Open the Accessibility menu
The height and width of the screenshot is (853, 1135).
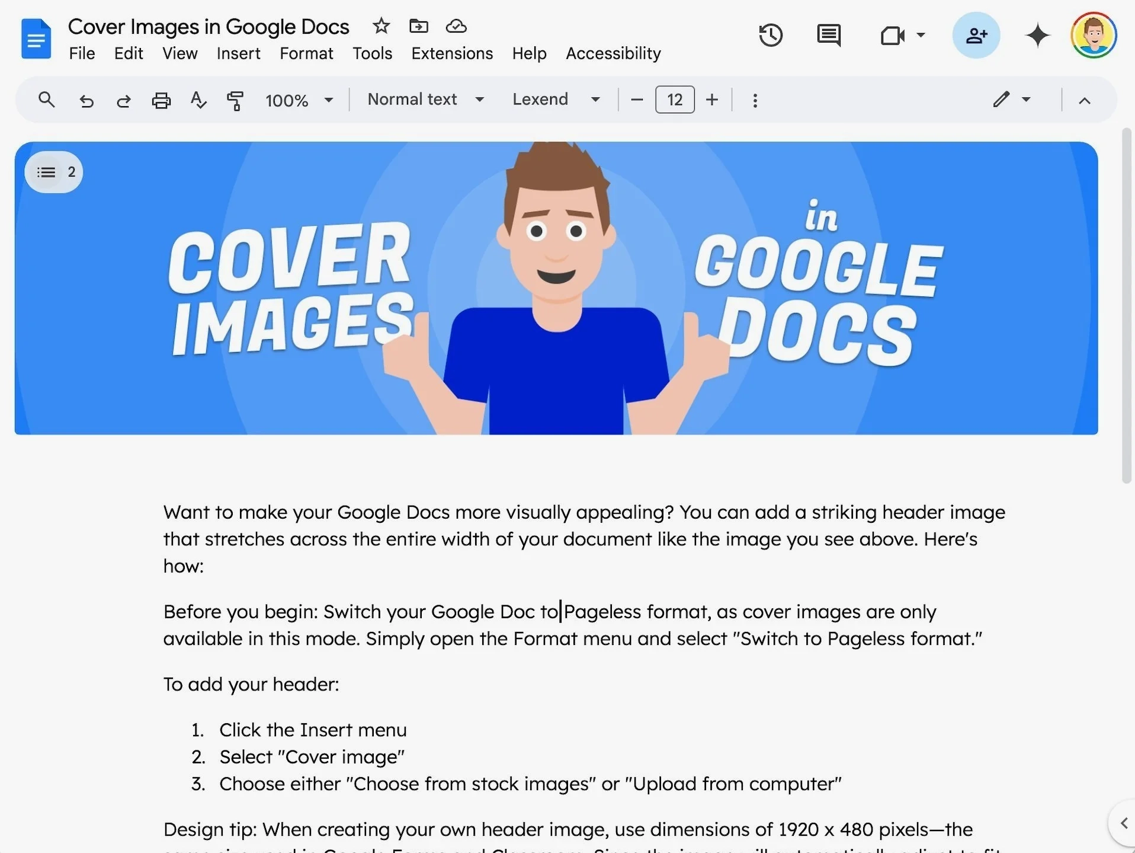613,53
